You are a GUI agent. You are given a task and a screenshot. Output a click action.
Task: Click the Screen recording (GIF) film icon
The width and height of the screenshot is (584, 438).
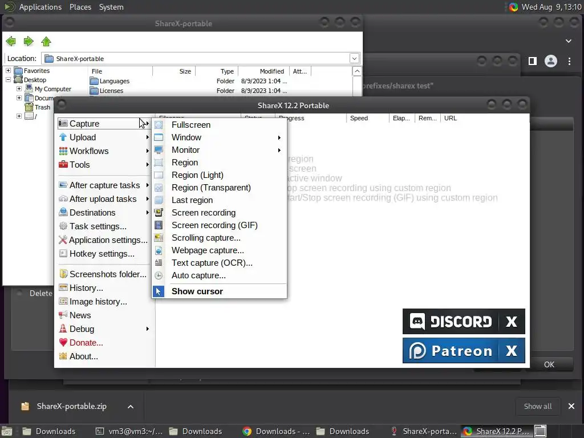point(159,225)
